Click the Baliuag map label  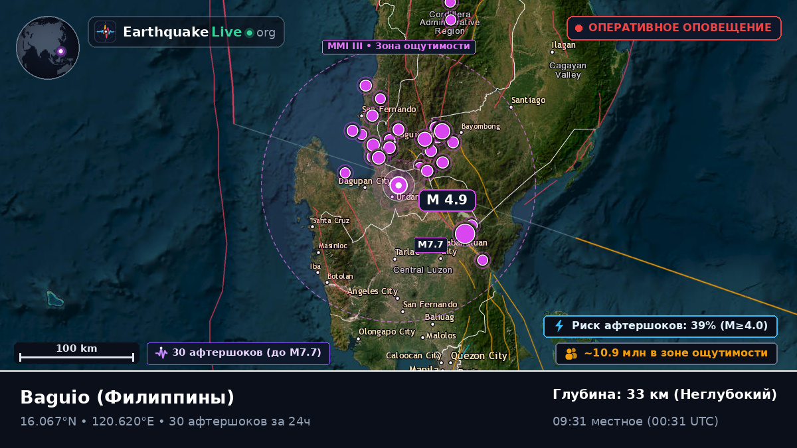pyautogui.click(x=439, y=317)
